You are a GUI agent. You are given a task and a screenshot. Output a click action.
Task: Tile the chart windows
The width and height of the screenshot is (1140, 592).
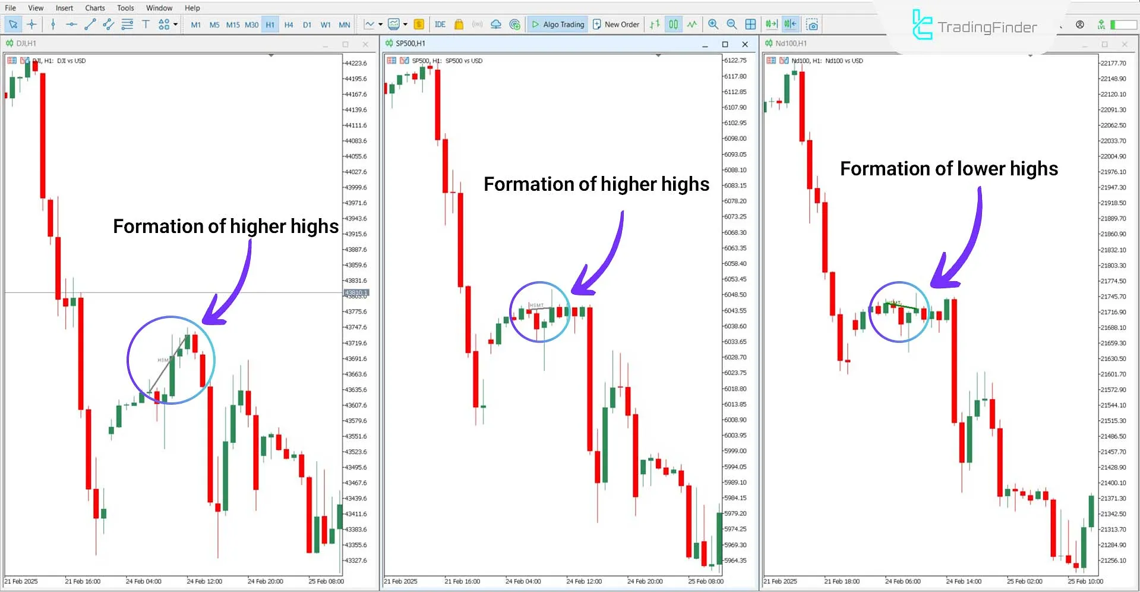pyautogui.click(x=750, y=24)
